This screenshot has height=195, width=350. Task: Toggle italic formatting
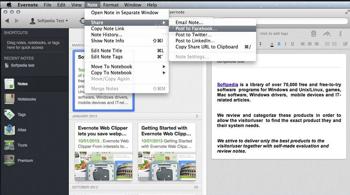coord(285,44)
